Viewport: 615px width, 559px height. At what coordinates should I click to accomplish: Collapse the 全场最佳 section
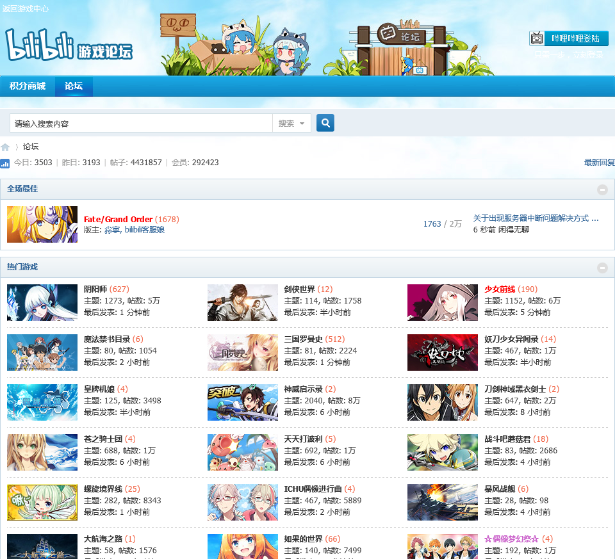click(x=602, y=190)
